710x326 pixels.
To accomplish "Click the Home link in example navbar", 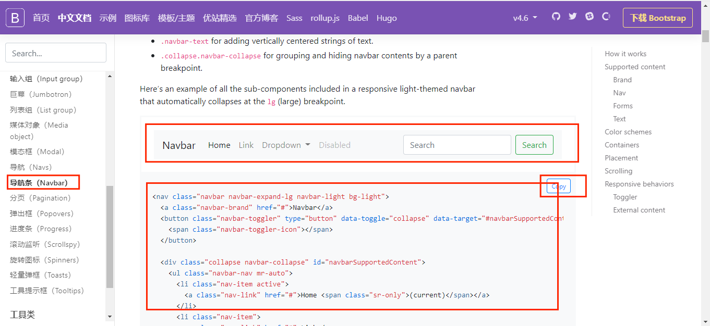I will [219, 145].
